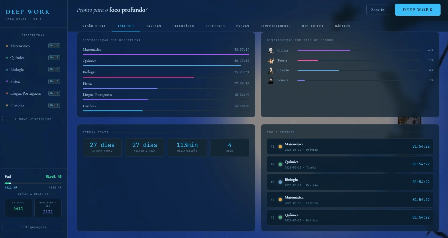The height and width of the screenshot is (238, 448).
Task: Click the 27 dias streak atual card
Action: (102, 148)
